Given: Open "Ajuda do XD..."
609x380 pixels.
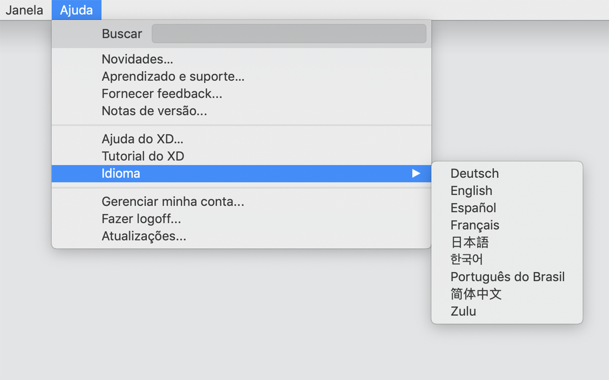Looking at the screenshot, I should click(142, 139).
